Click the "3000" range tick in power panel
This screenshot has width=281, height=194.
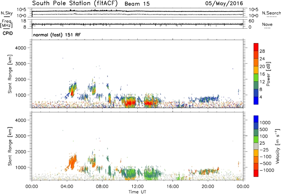coord(20,64)
